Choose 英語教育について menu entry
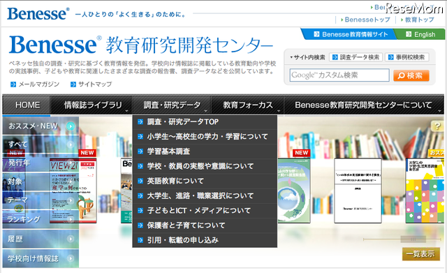Screen dimensions: 447x273 tap(205, 182)
